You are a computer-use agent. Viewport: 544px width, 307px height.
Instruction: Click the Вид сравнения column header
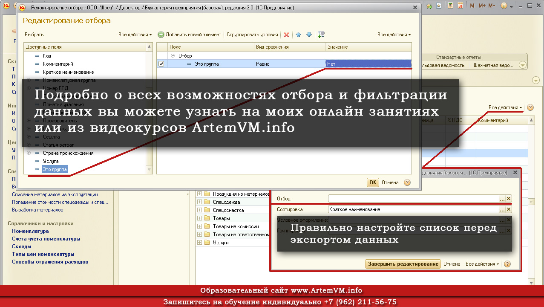click(290, 47)
